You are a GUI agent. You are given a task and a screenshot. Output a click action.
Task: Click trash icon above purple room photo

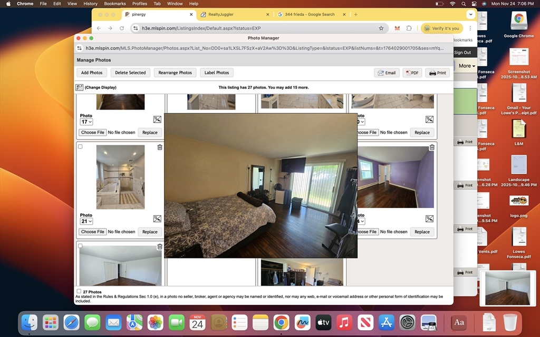tap(432, 147)
